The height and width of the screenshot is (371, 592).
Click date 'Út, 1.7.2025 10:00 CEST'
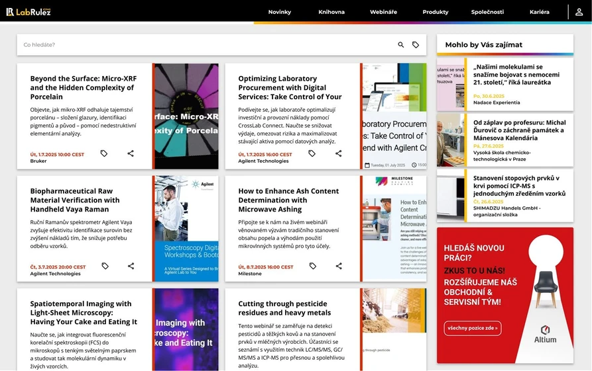(58, 155)
